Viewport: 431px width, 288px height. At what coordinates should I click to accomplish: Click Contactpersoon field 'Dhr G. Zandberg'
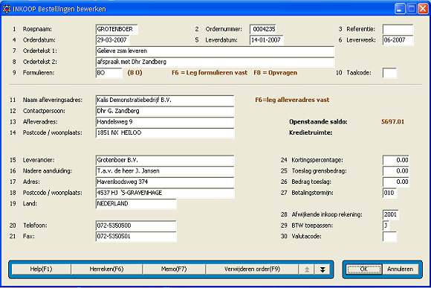point(165,111)
